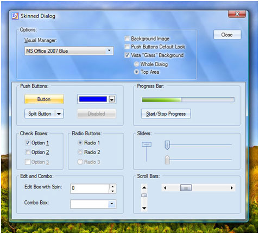Click the Skinned Dialog title bar app icon
Image resolution: width=259 pixels, height=234 pixels.
15,16
